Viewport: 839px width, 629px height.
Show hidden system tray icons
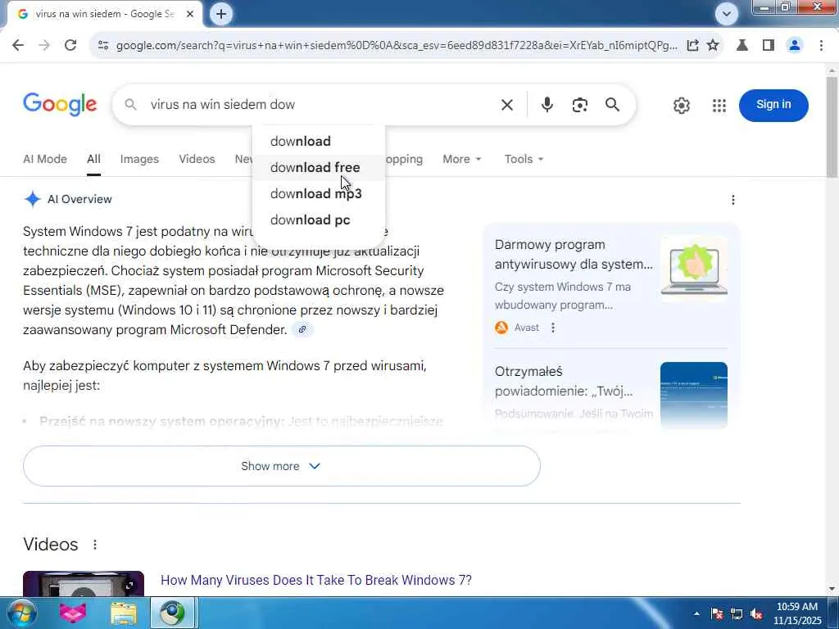[696, 614]
